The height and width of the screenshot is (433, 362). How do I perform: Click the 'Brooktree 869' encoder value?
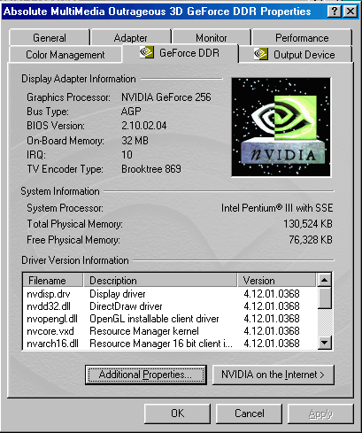(x=151, y=169)
